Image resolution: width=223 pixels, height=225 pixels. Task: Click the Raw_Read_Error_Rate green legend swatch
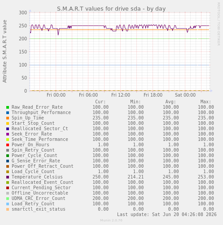tap(8, 107)
